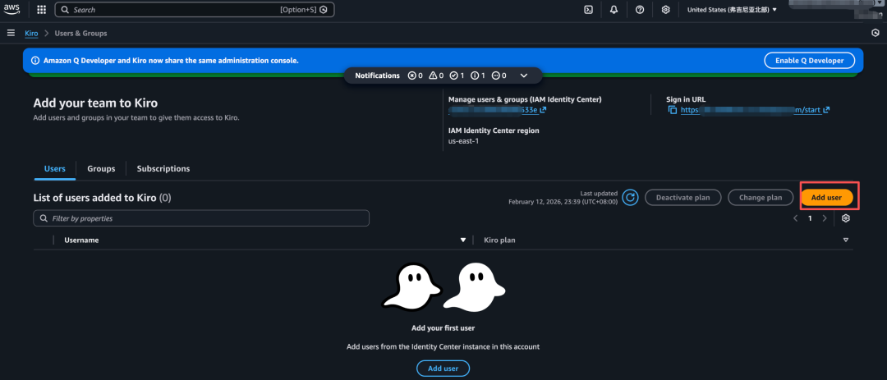Go to next page arrow

click(x=825, y=218)
